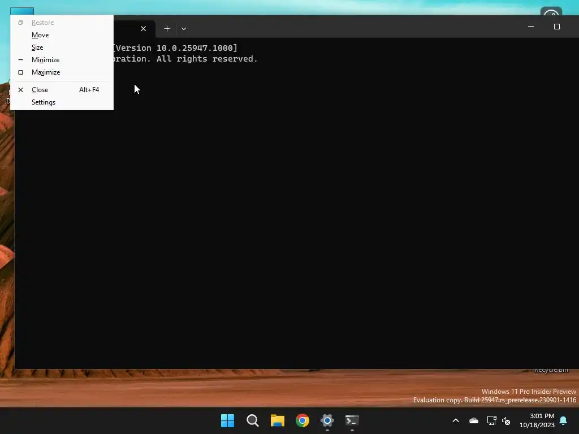
Task: Click the version text line in terminal
Action: pyautogui.click(x=175, y=48)
